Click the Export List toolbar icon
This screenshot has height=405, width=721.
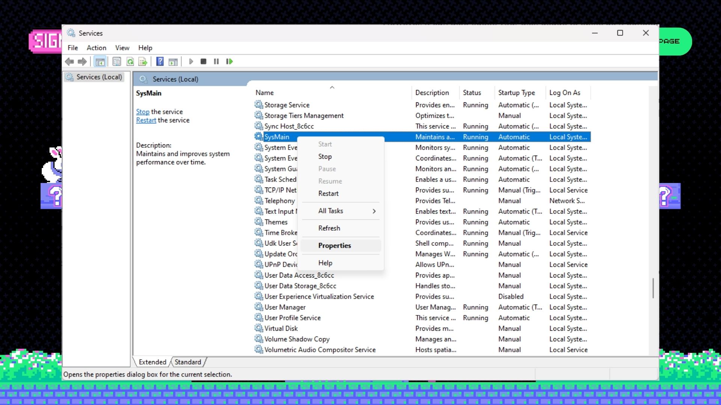point(143,61)
